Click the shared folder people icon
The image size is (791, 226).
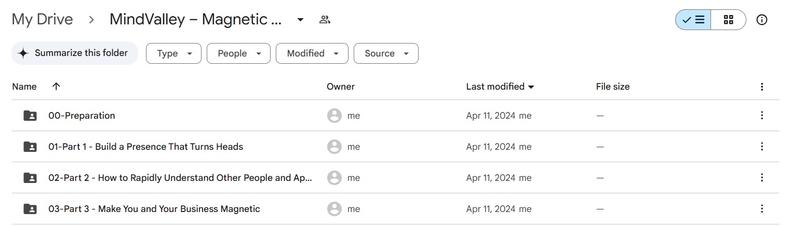click(x=325, y=20)
